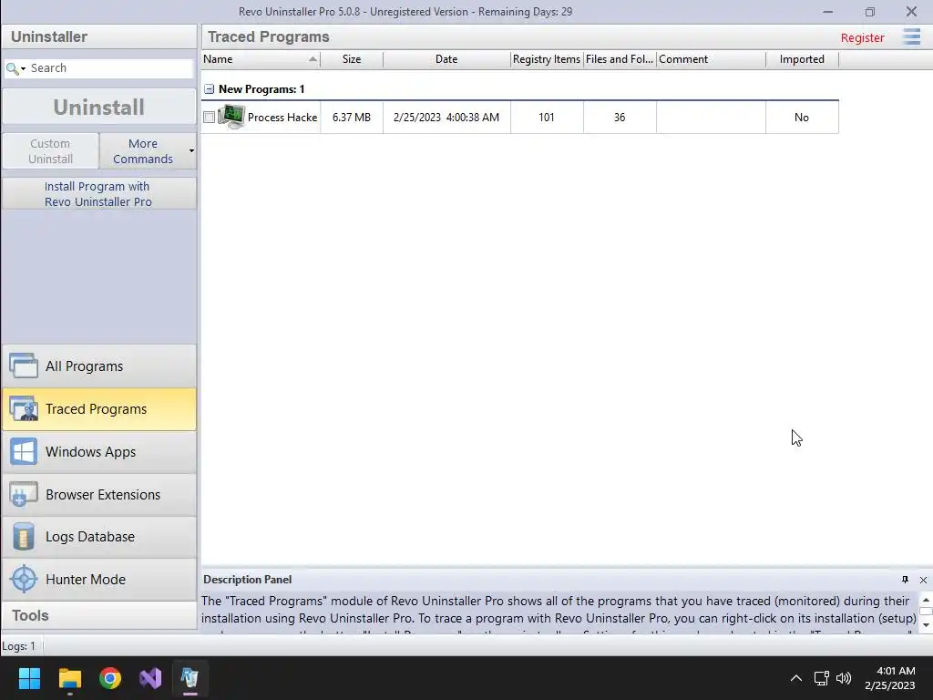Switch to All Programs
This screenshot has height=700, width=933.
click(98, 366)
